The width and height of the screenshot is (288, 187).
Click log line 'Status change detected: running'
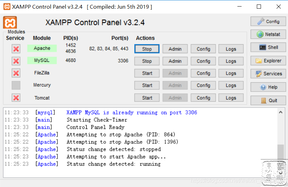(114, 164)
